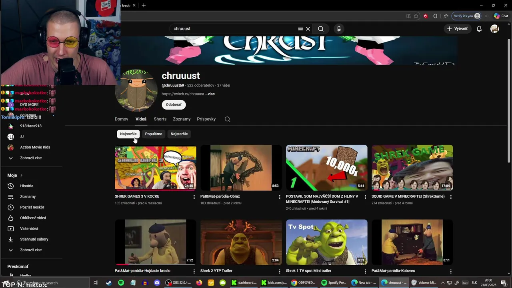This screenshot has height=288, width=512.
Task: Open options menu for Shrek 1 TV spot Mini trailer
Action: (365, 272)
